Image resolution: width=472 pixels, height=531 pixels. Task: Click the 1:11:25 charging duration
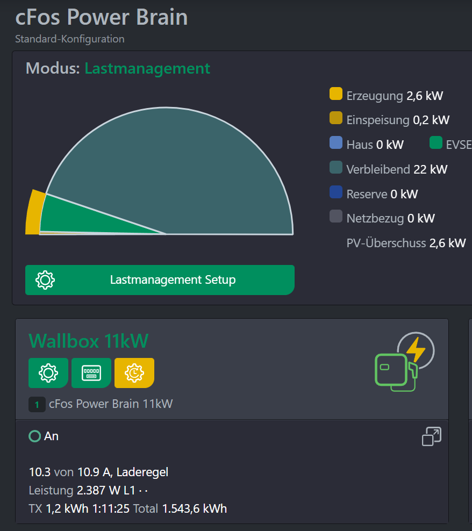[111, 508]
